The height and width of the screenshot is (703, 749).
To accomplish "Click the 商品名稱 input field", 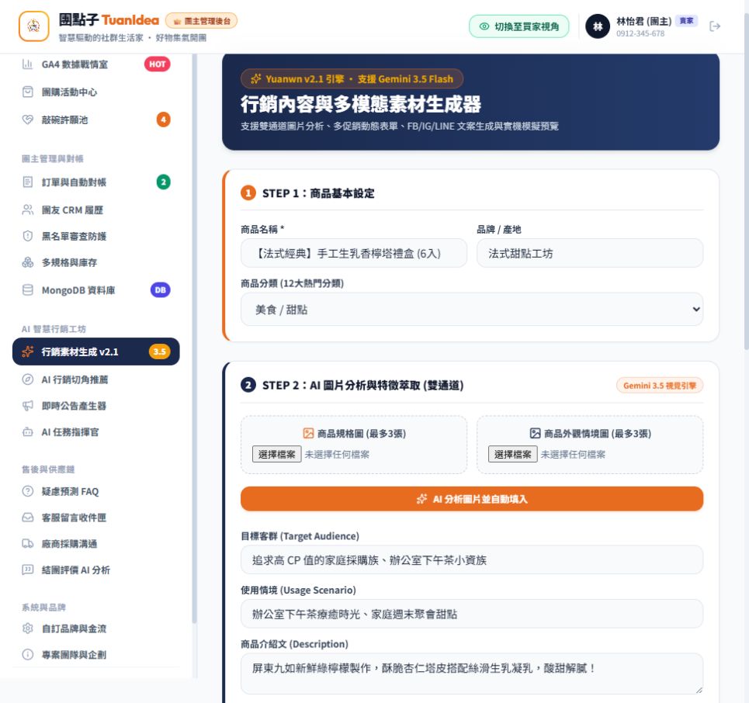I will pos(353,253).
